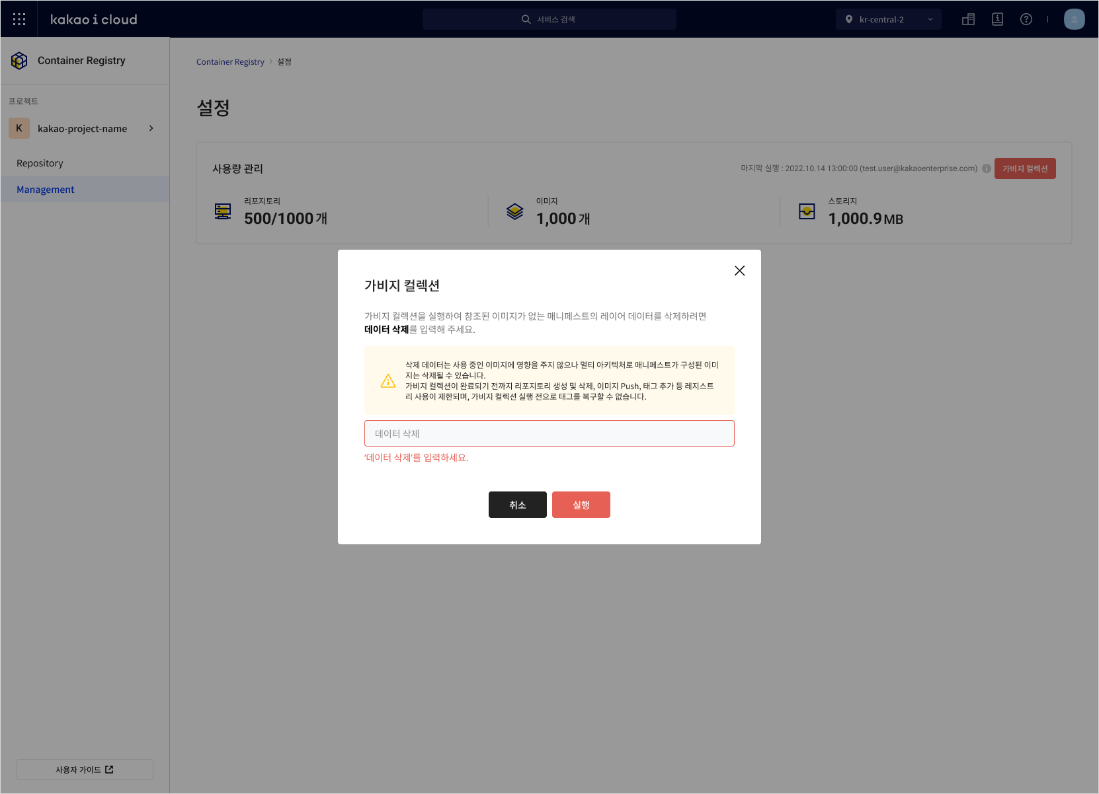The image size is (1099, 794).
Task: Open the user profile avatar
Action: pyautogui.click(x=1075, y=19)
